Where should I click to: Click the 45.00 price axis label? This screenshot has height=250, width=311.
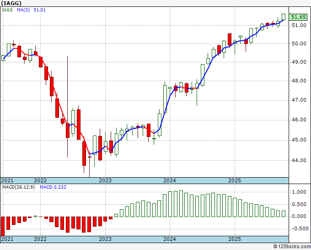299,140
